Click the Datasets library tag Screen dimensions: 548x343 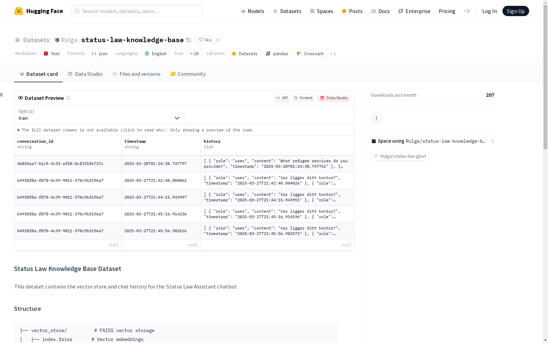pyautogui.click(x=245, y=54)
